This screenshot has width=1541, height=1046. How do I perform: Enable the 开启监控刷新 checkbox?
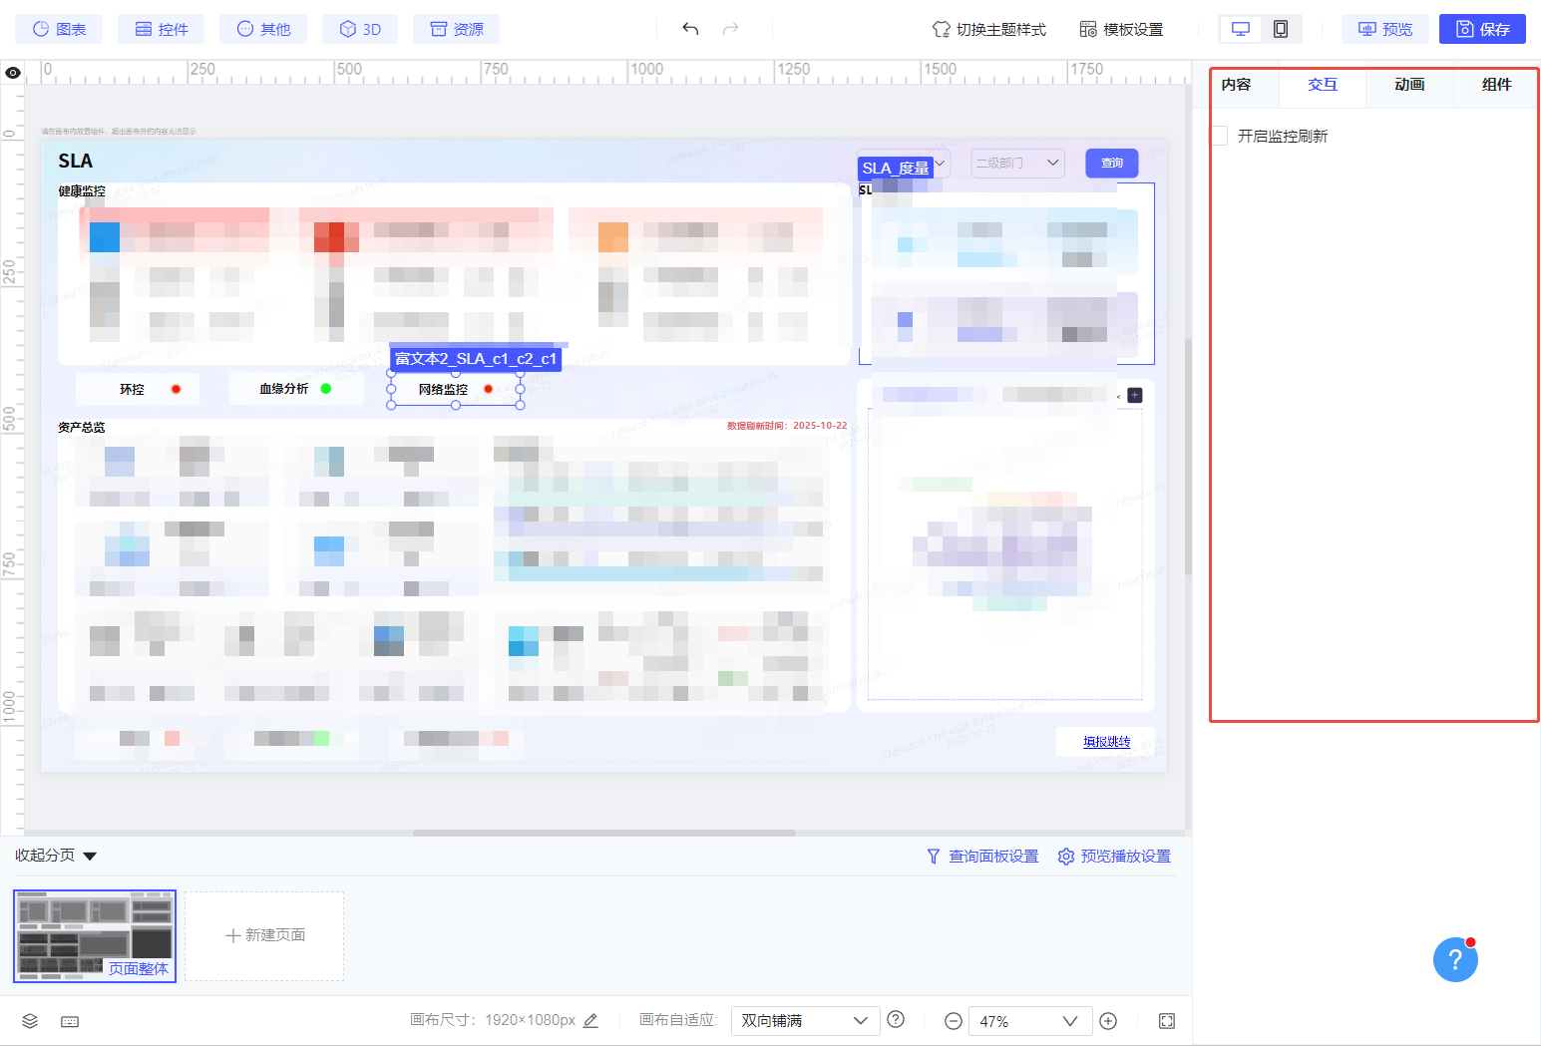[1220, 136]
